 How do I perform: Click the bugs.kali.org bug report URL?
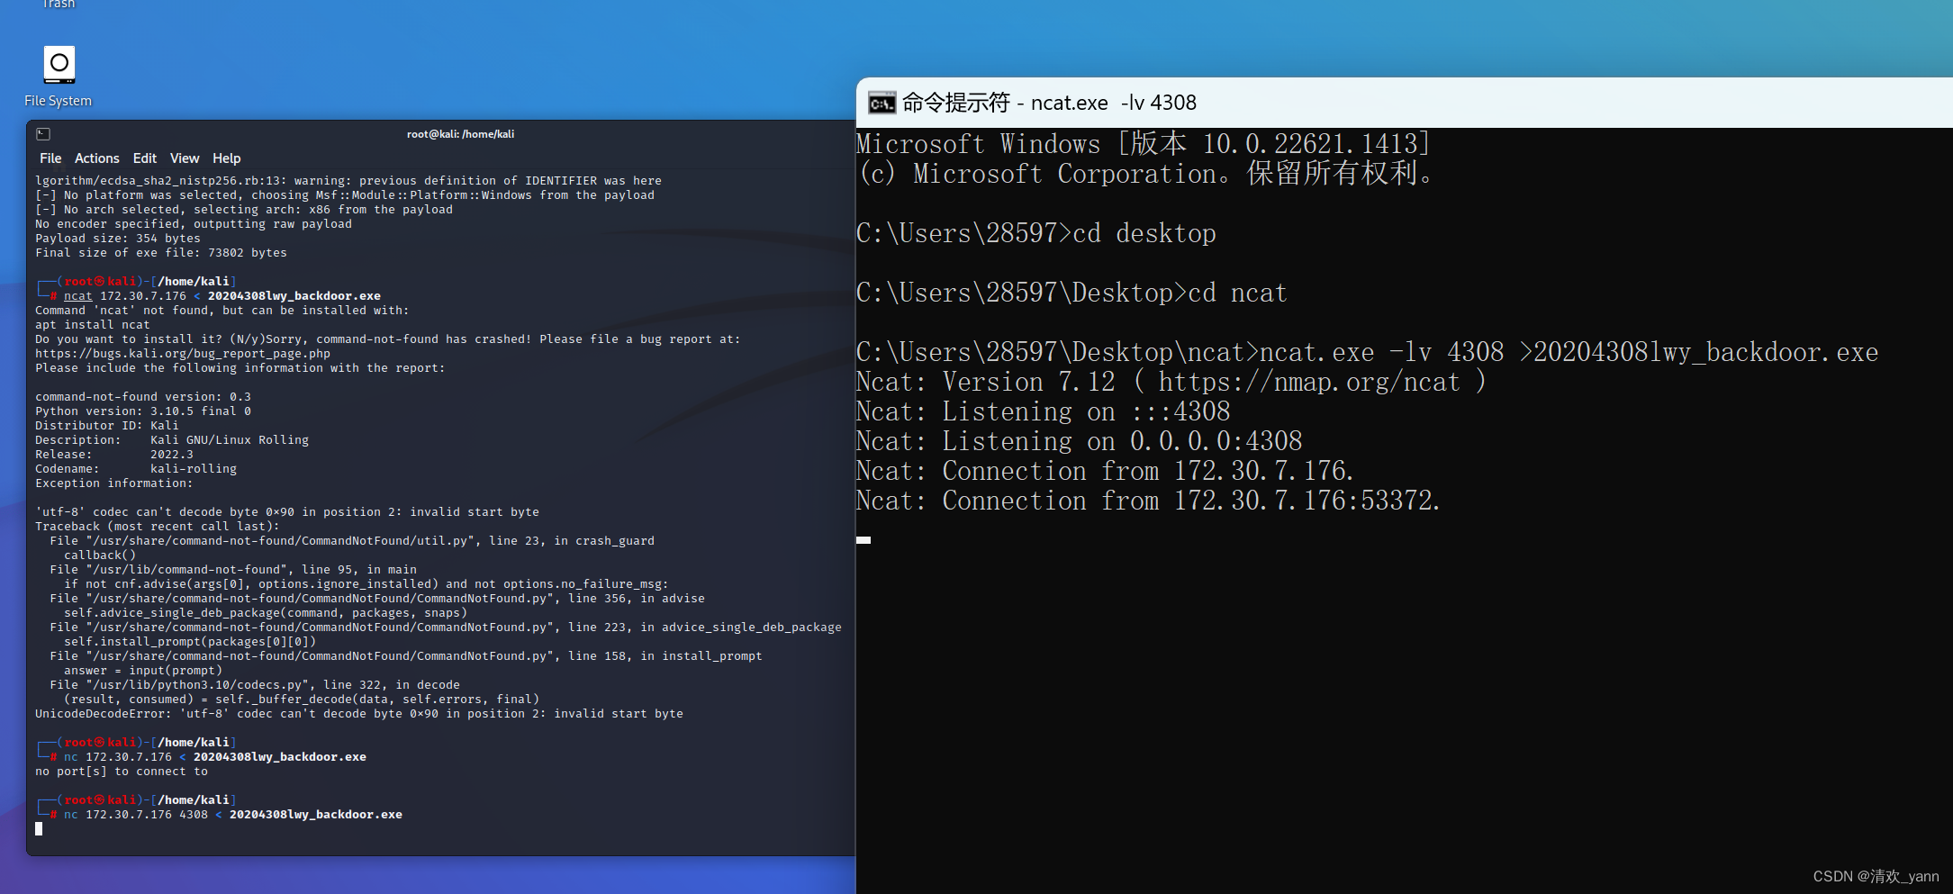pos(183,354)
